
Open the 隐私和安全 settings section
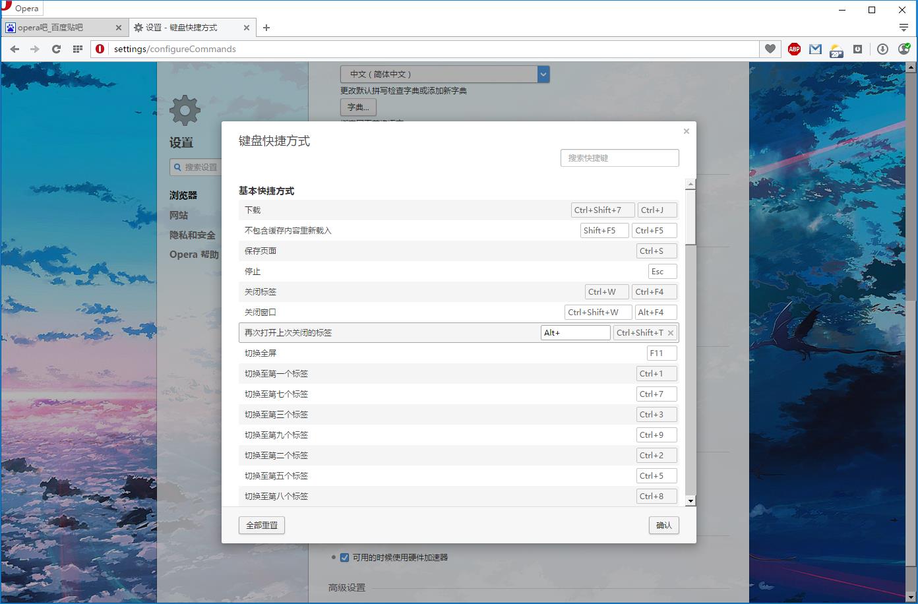point(193,235)
